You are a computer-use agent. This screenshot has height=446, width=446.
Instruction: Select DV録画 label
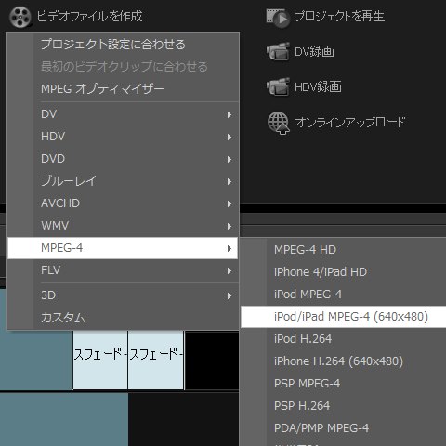coord(314,51)
